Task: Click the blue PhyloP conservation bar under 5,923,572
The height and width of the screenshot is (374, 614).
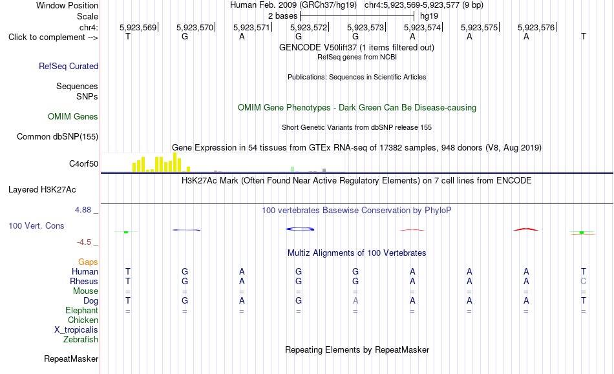Action: point(301,229)
